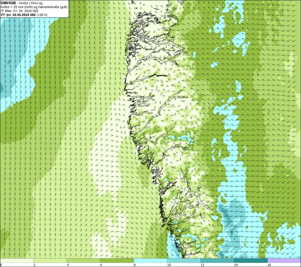Click legend tick label '12'
The width and height of the screenshot is (301, 267).
pos(202,265)
